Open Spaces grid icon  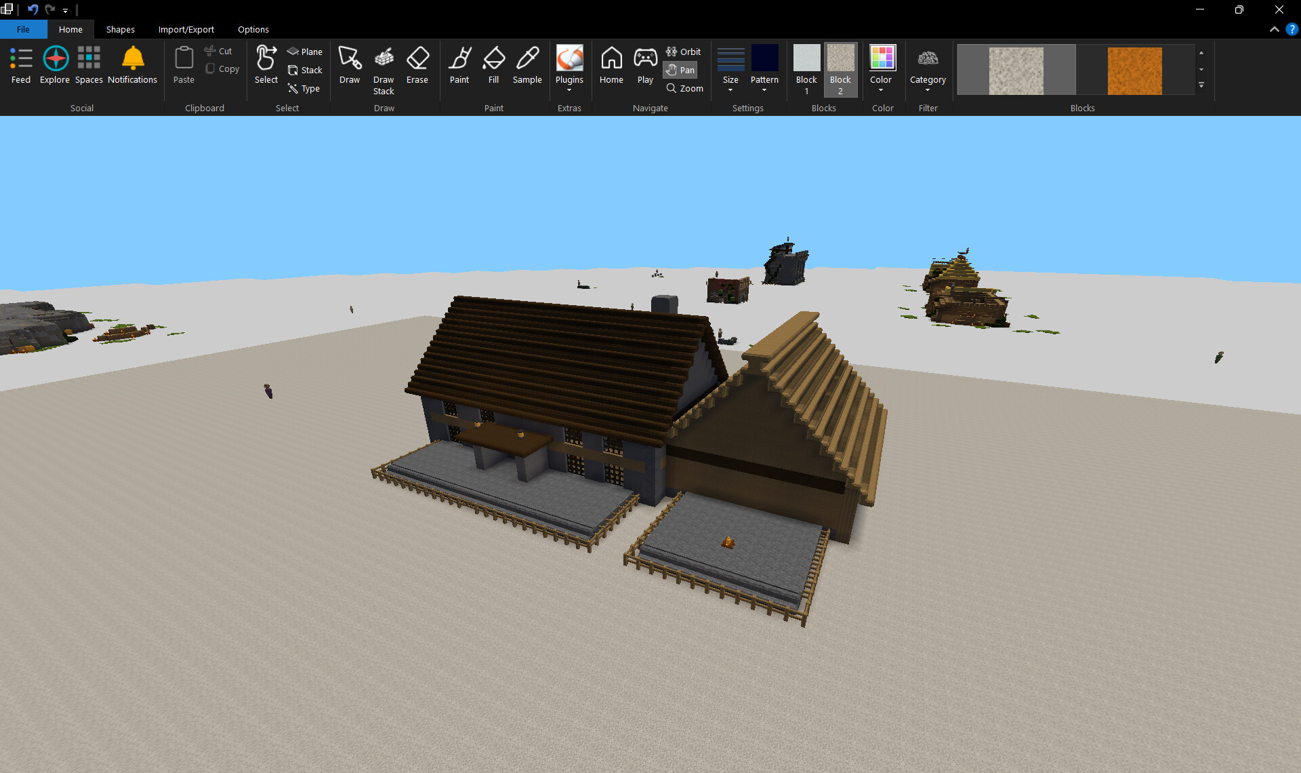pyautogui.click(x=89, y=65)
